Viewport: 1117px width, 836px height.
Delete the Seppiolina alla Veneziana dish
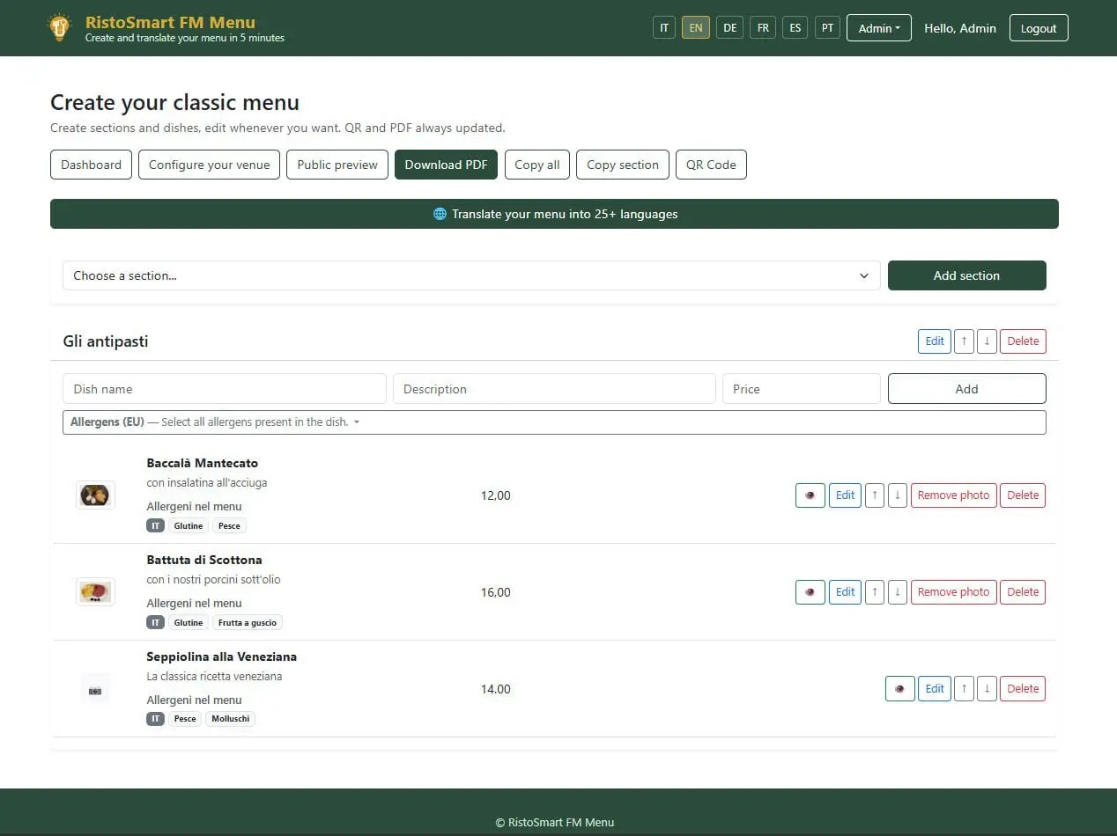coord(1023,689)
